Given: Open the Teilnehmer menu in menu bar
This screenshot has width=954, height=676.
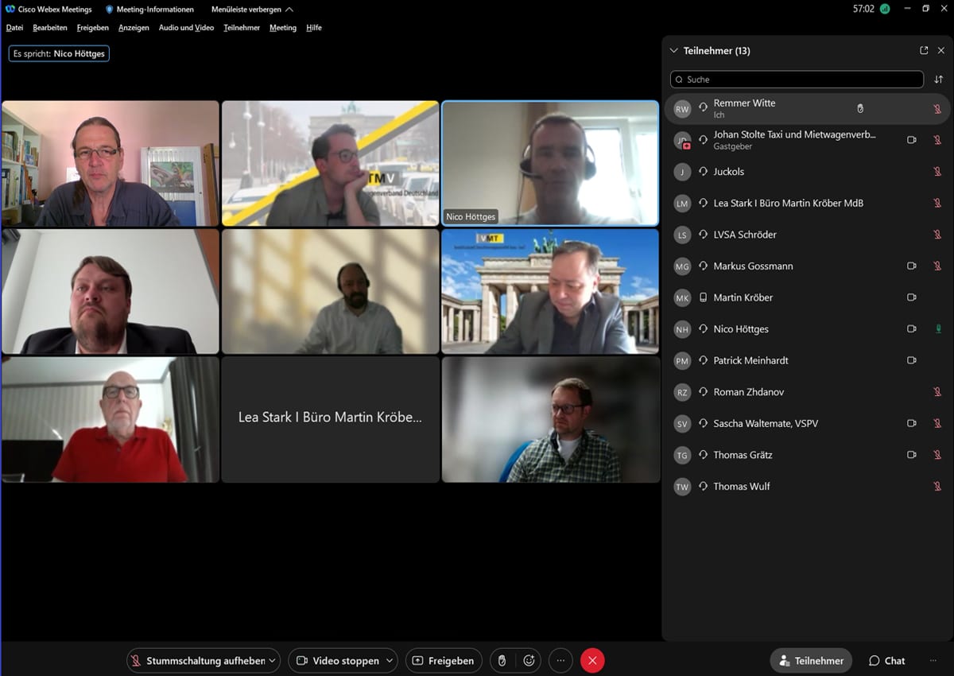Looking at the screenshot, I should point(242,28).
